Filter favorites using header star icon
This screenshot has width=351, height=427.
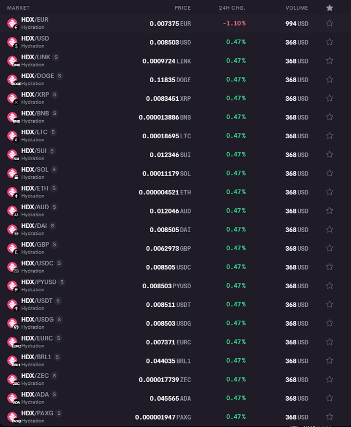(330, 8)
